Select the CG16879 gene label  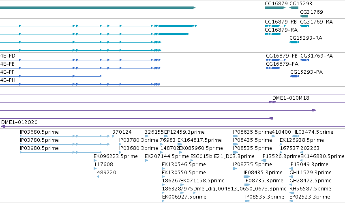coord(276,4)
